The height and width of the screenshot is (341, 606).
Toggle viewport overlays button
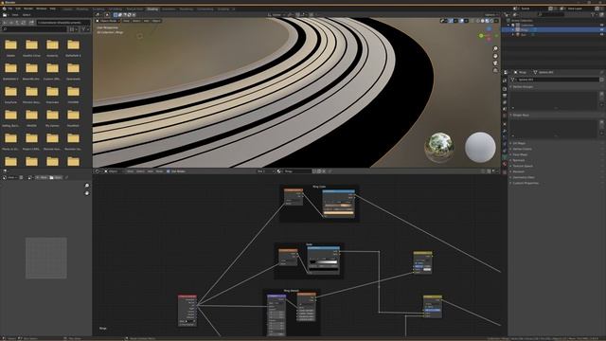461,21
